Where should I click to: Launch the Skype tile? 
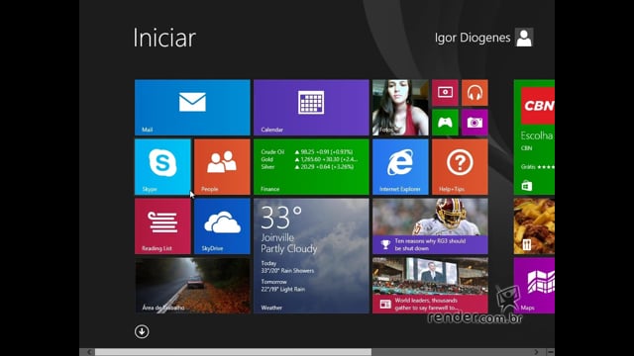pos(162,167)
